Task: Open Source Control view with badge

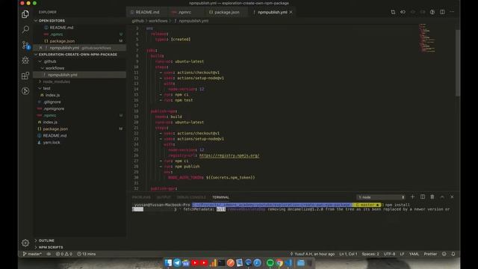Action: [x=25, y=45]
